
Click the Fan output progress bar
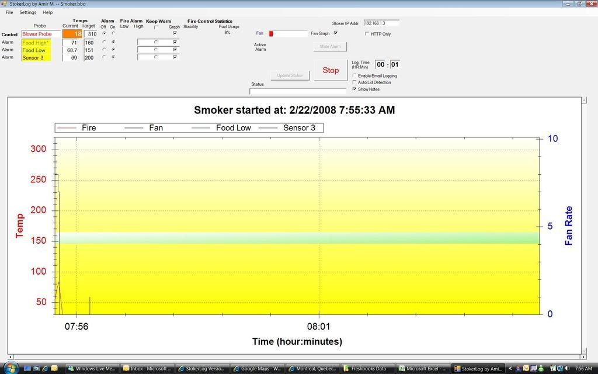pos(288,33)
